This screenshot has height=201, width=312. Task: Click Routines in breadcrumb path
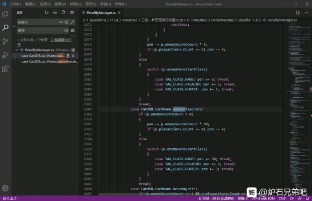(x=200, y=20)
